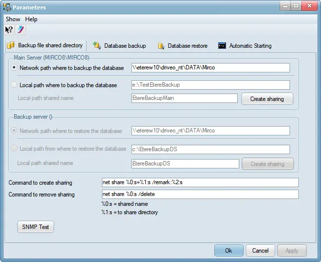This screenshot has width=321, height=262.
Task: Confirm settings with the Ok button
Action: pos(228,250)
